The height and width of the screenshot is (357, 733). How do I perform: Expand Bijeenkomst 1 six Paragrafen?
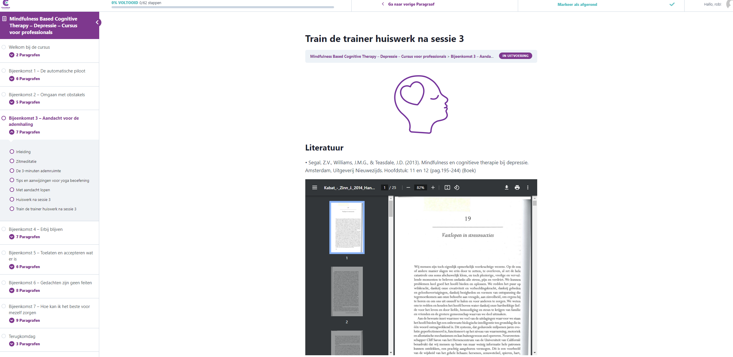pos(12,79)
